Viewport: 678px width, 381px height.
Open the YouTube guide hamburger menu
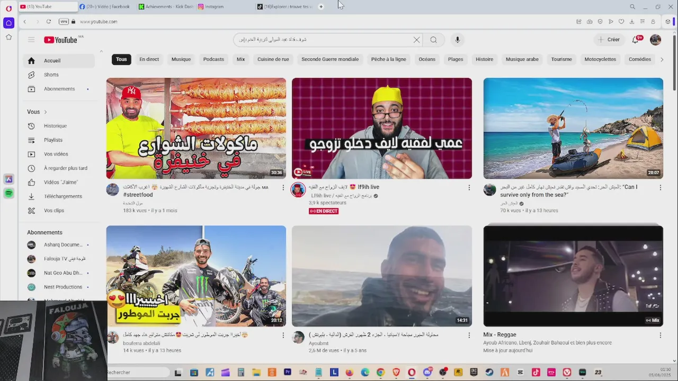pos(31,40)
